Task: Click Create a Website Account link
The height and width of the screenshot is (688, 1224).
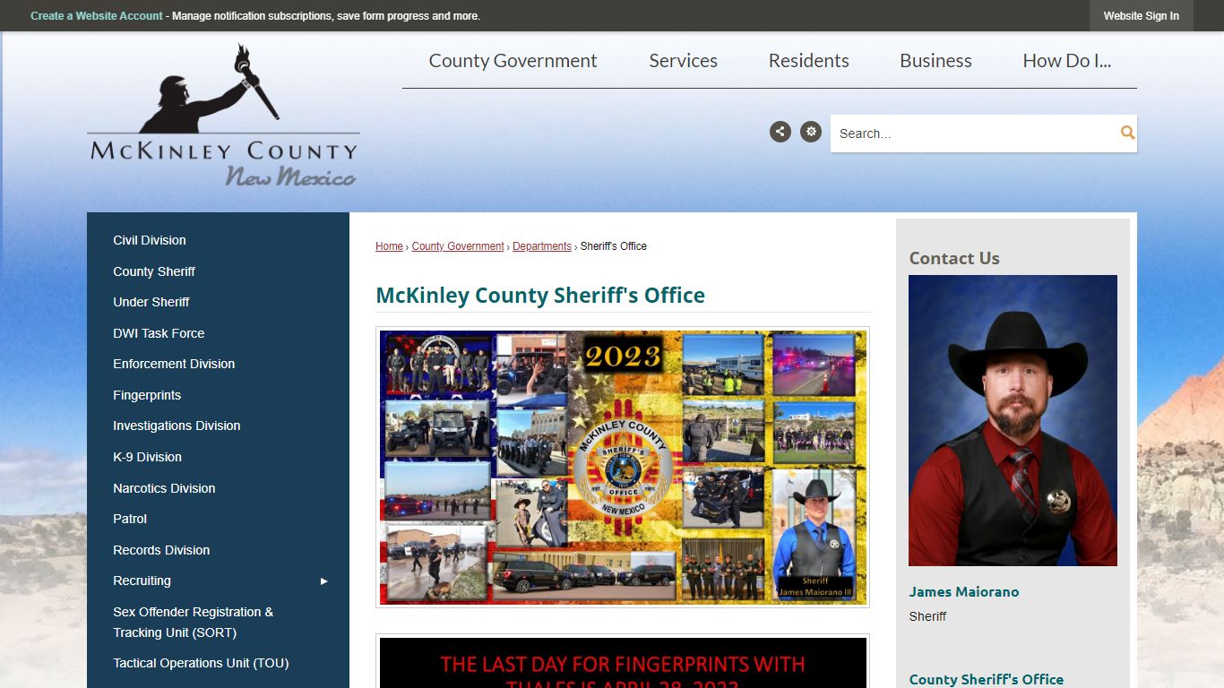Action: [x=97, y=16]
